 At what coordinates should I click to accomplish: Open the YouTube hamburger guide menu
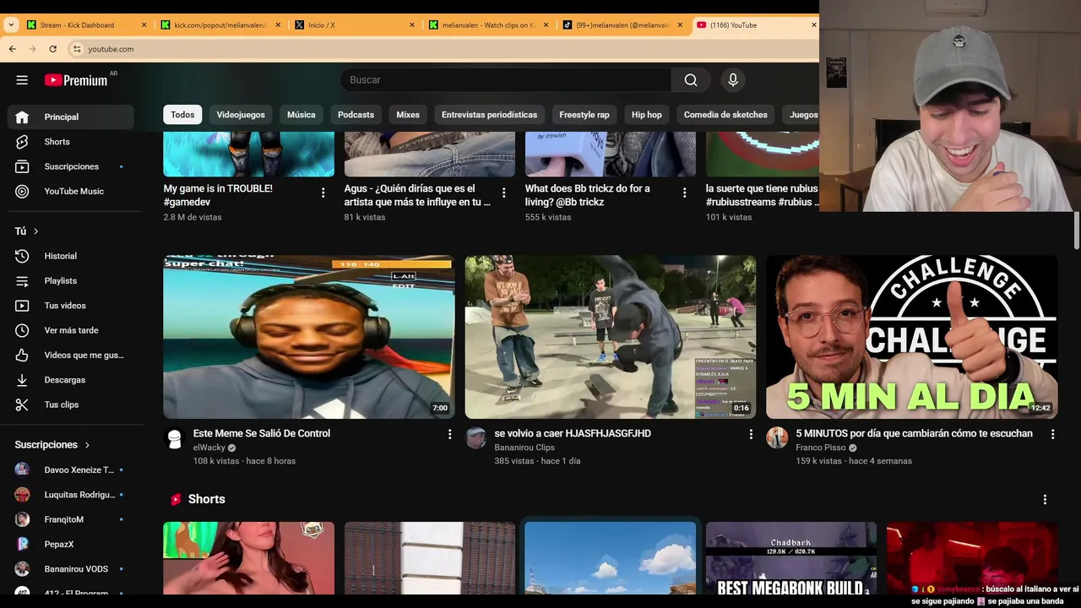[22, 80]
